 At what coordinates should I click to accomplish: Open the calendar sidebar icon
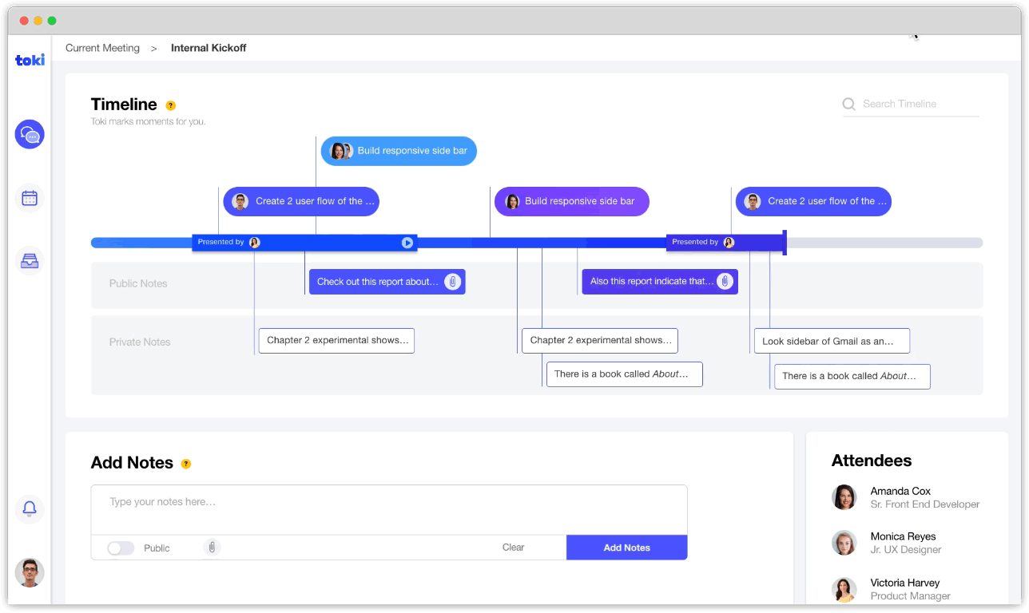[x=30, y=198]
